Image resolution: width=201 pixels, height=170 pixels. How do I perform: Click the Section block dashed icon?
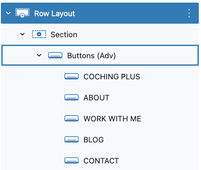coord(39,34)
